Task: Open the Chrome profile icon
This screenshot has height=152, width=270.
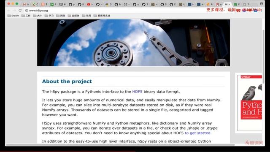Action: click(x=262, y=4)
